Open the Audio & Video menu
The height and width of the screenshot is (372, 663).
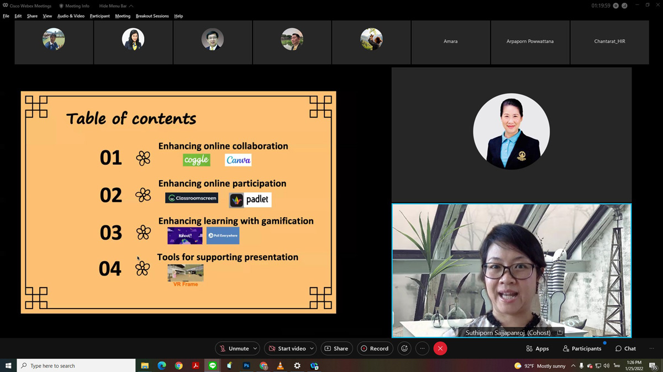click(71, 16)
